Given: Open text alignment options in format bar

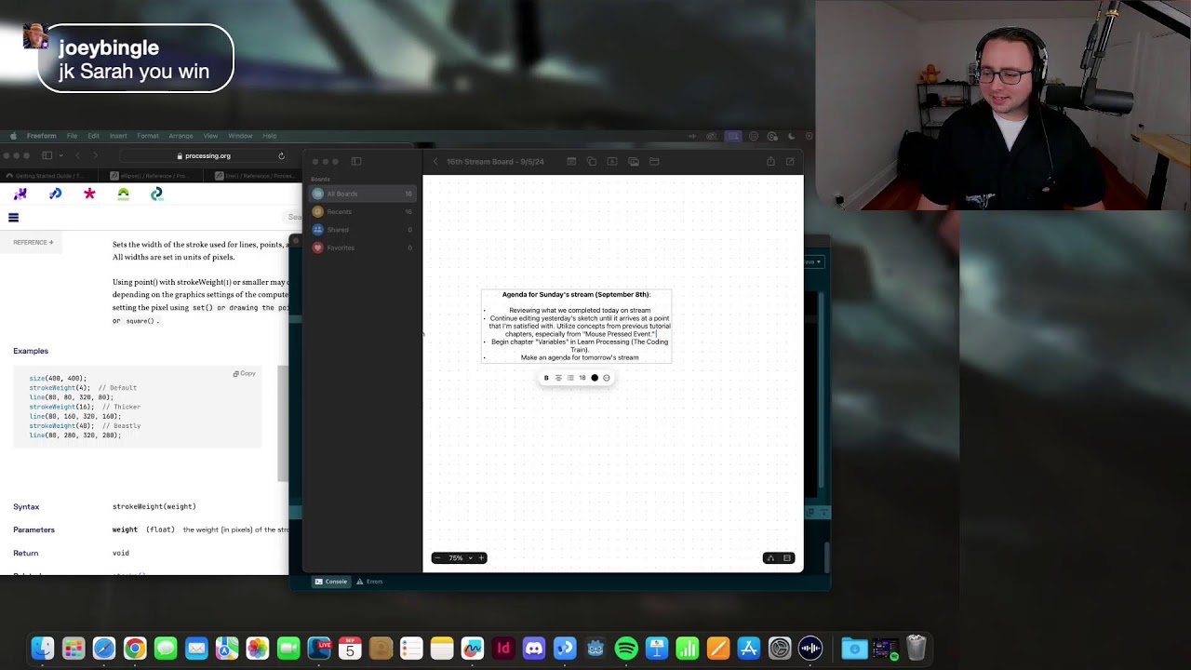Looking at the screenshot, I should click(558, 378).
